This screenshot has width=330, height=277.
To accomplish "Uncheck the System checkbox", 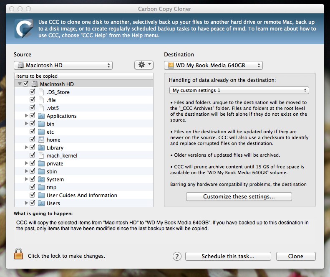I will pyautogui.click(x=32, y=179).
